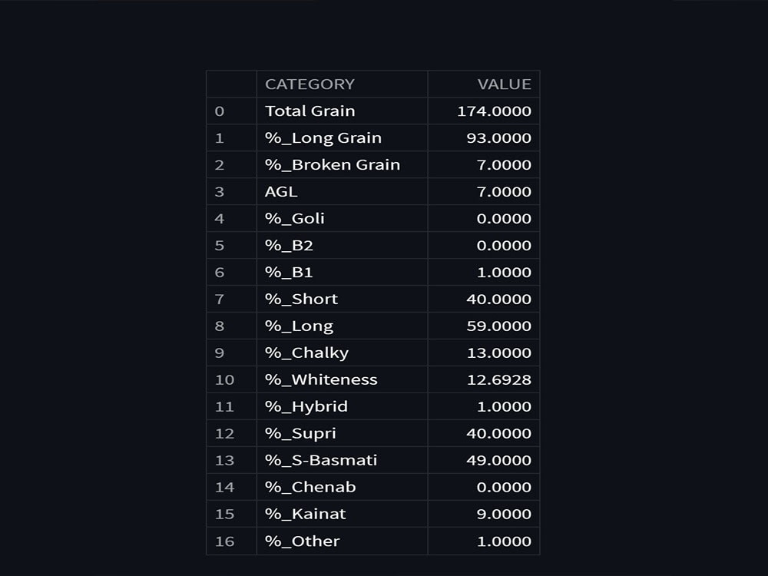
Task: Click the %_Long Grain category cell
Action: (323, 138)
